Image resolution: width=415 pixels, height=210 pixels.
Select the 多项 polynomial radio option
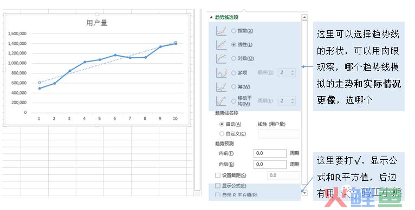(x=234, y=73)
